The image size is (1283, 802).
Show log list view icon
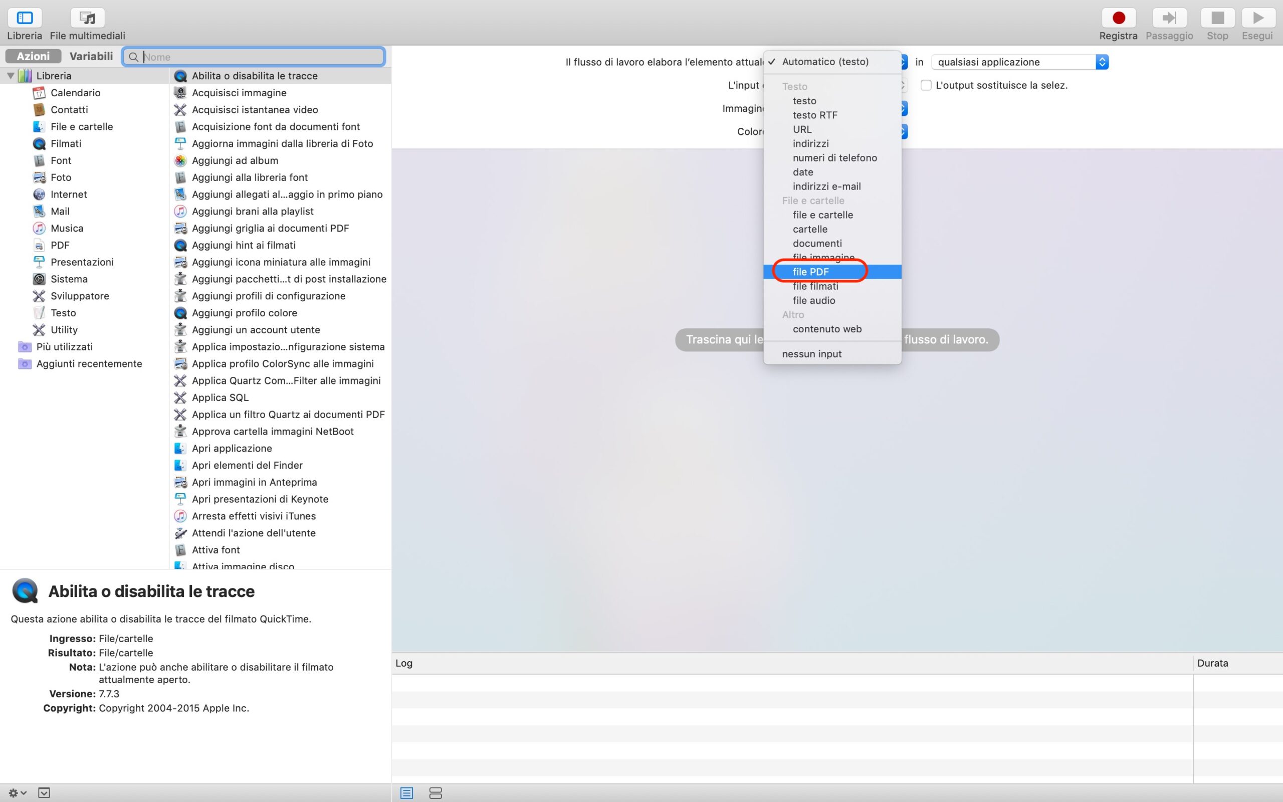[x=406, y=793]
